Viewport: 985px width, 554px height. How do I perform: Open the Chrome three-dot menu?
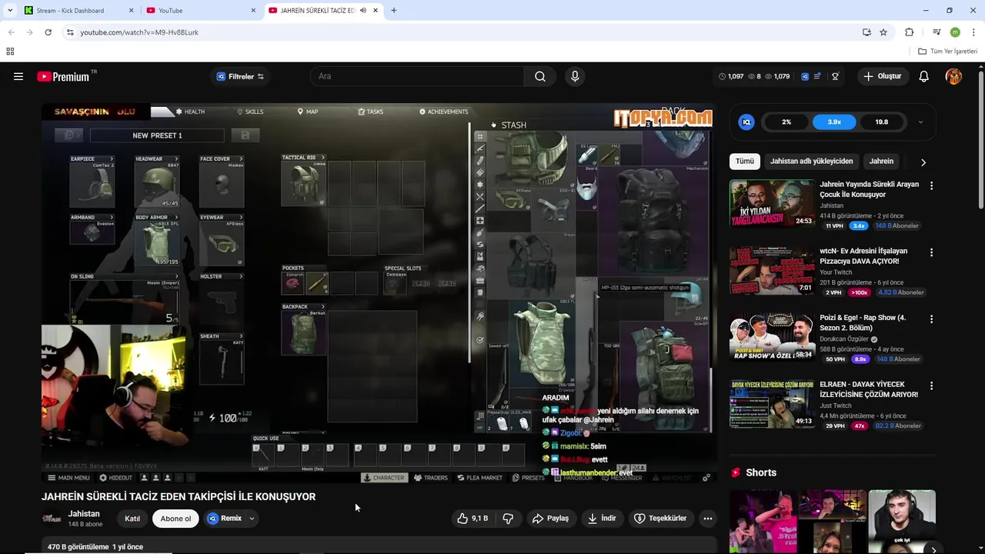[973, 32]
